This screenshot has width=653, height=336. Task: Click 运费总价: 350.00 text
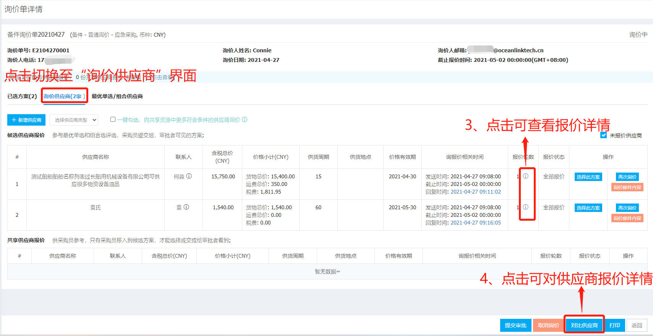pyautogui.click(x=267, y=184)
